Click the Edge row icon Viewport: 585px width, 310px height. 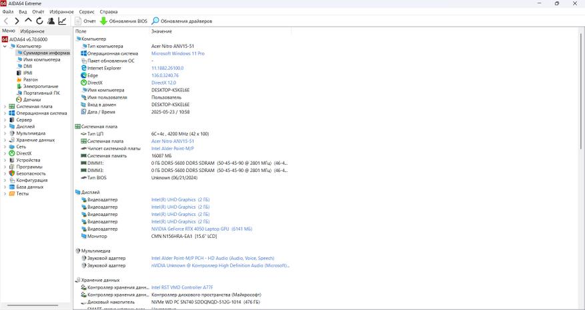click(x=83, y=75)
